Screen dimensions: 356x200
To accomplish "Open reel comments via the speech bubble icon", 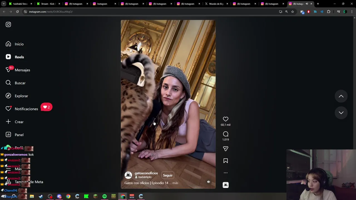I will (x=226, y=134).
